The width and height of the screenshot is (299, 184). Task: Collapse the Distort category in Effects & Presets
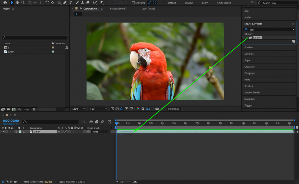(x=244, y=34)
